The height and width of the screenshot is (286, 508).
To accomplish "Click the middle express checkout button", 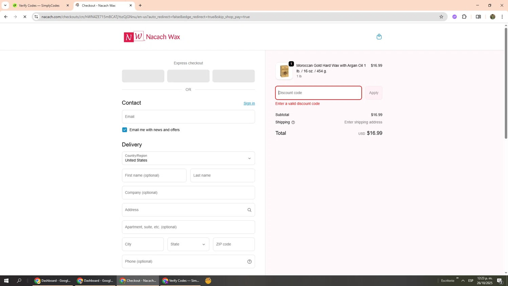I will click(x=188, y=76).
